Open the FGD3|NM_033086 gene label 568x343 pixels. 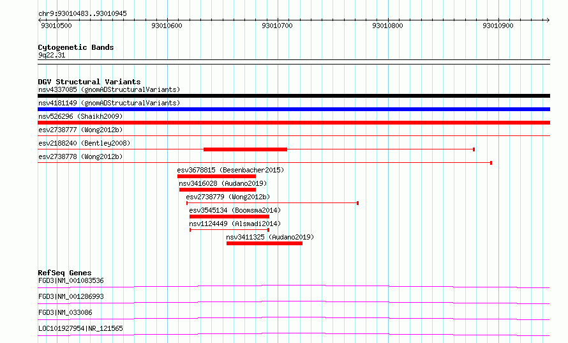(x=65, y=312)
